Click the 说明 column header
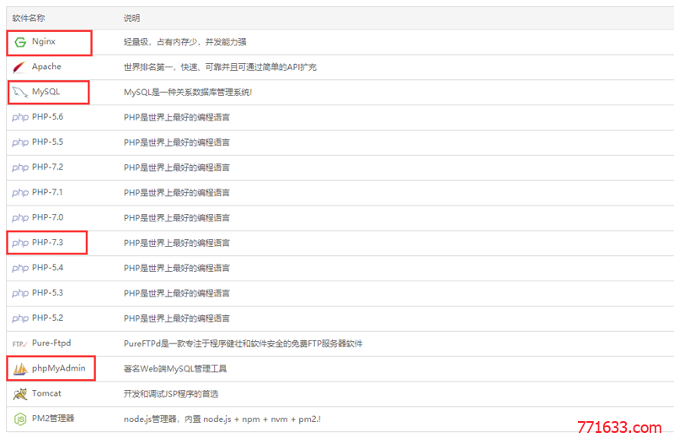Screen dimensions: 674x443 pos(131,18)
